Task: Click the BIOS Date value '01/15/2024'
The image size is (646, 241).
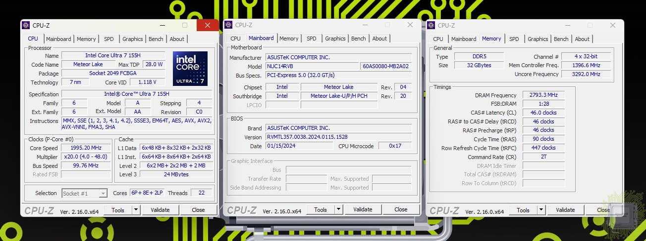Action: (299, 146)
